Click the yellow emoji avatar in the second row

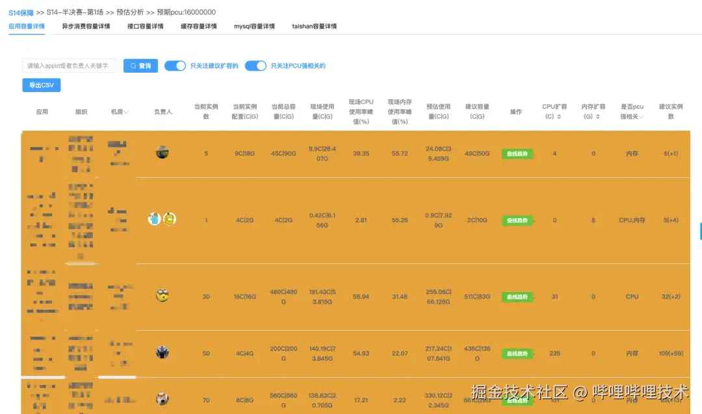tap(168, 219)
